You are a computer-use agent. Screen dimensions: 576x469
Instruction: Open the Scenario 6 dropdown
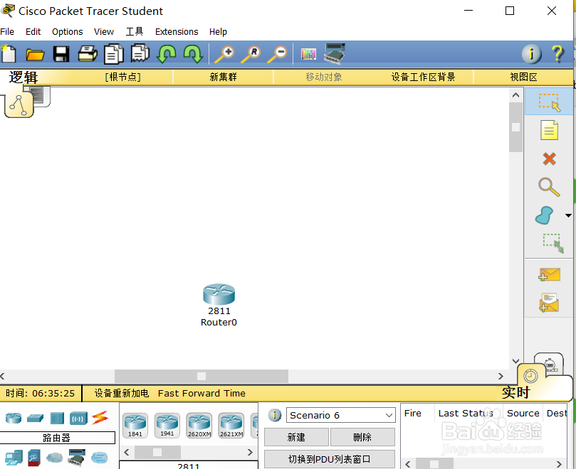coord(340,415)
